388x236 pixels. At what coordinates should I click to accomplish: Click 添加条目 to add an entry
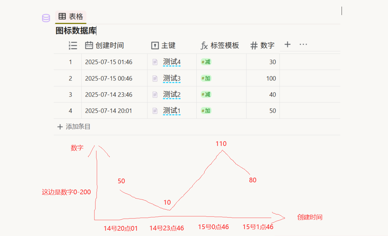[x=74, y=127]
